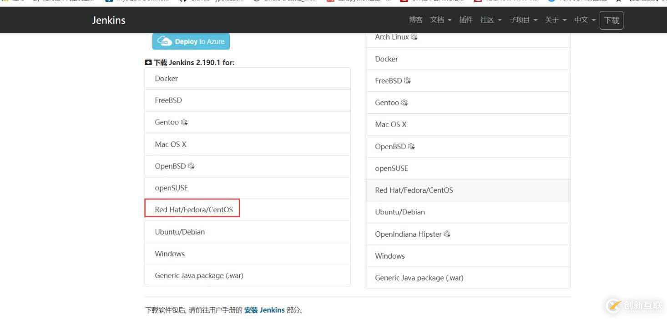Select Generic Java package (.war) in left list
Image resolution: width=667 pixels, height=319 pixels.
pos(248,275)
